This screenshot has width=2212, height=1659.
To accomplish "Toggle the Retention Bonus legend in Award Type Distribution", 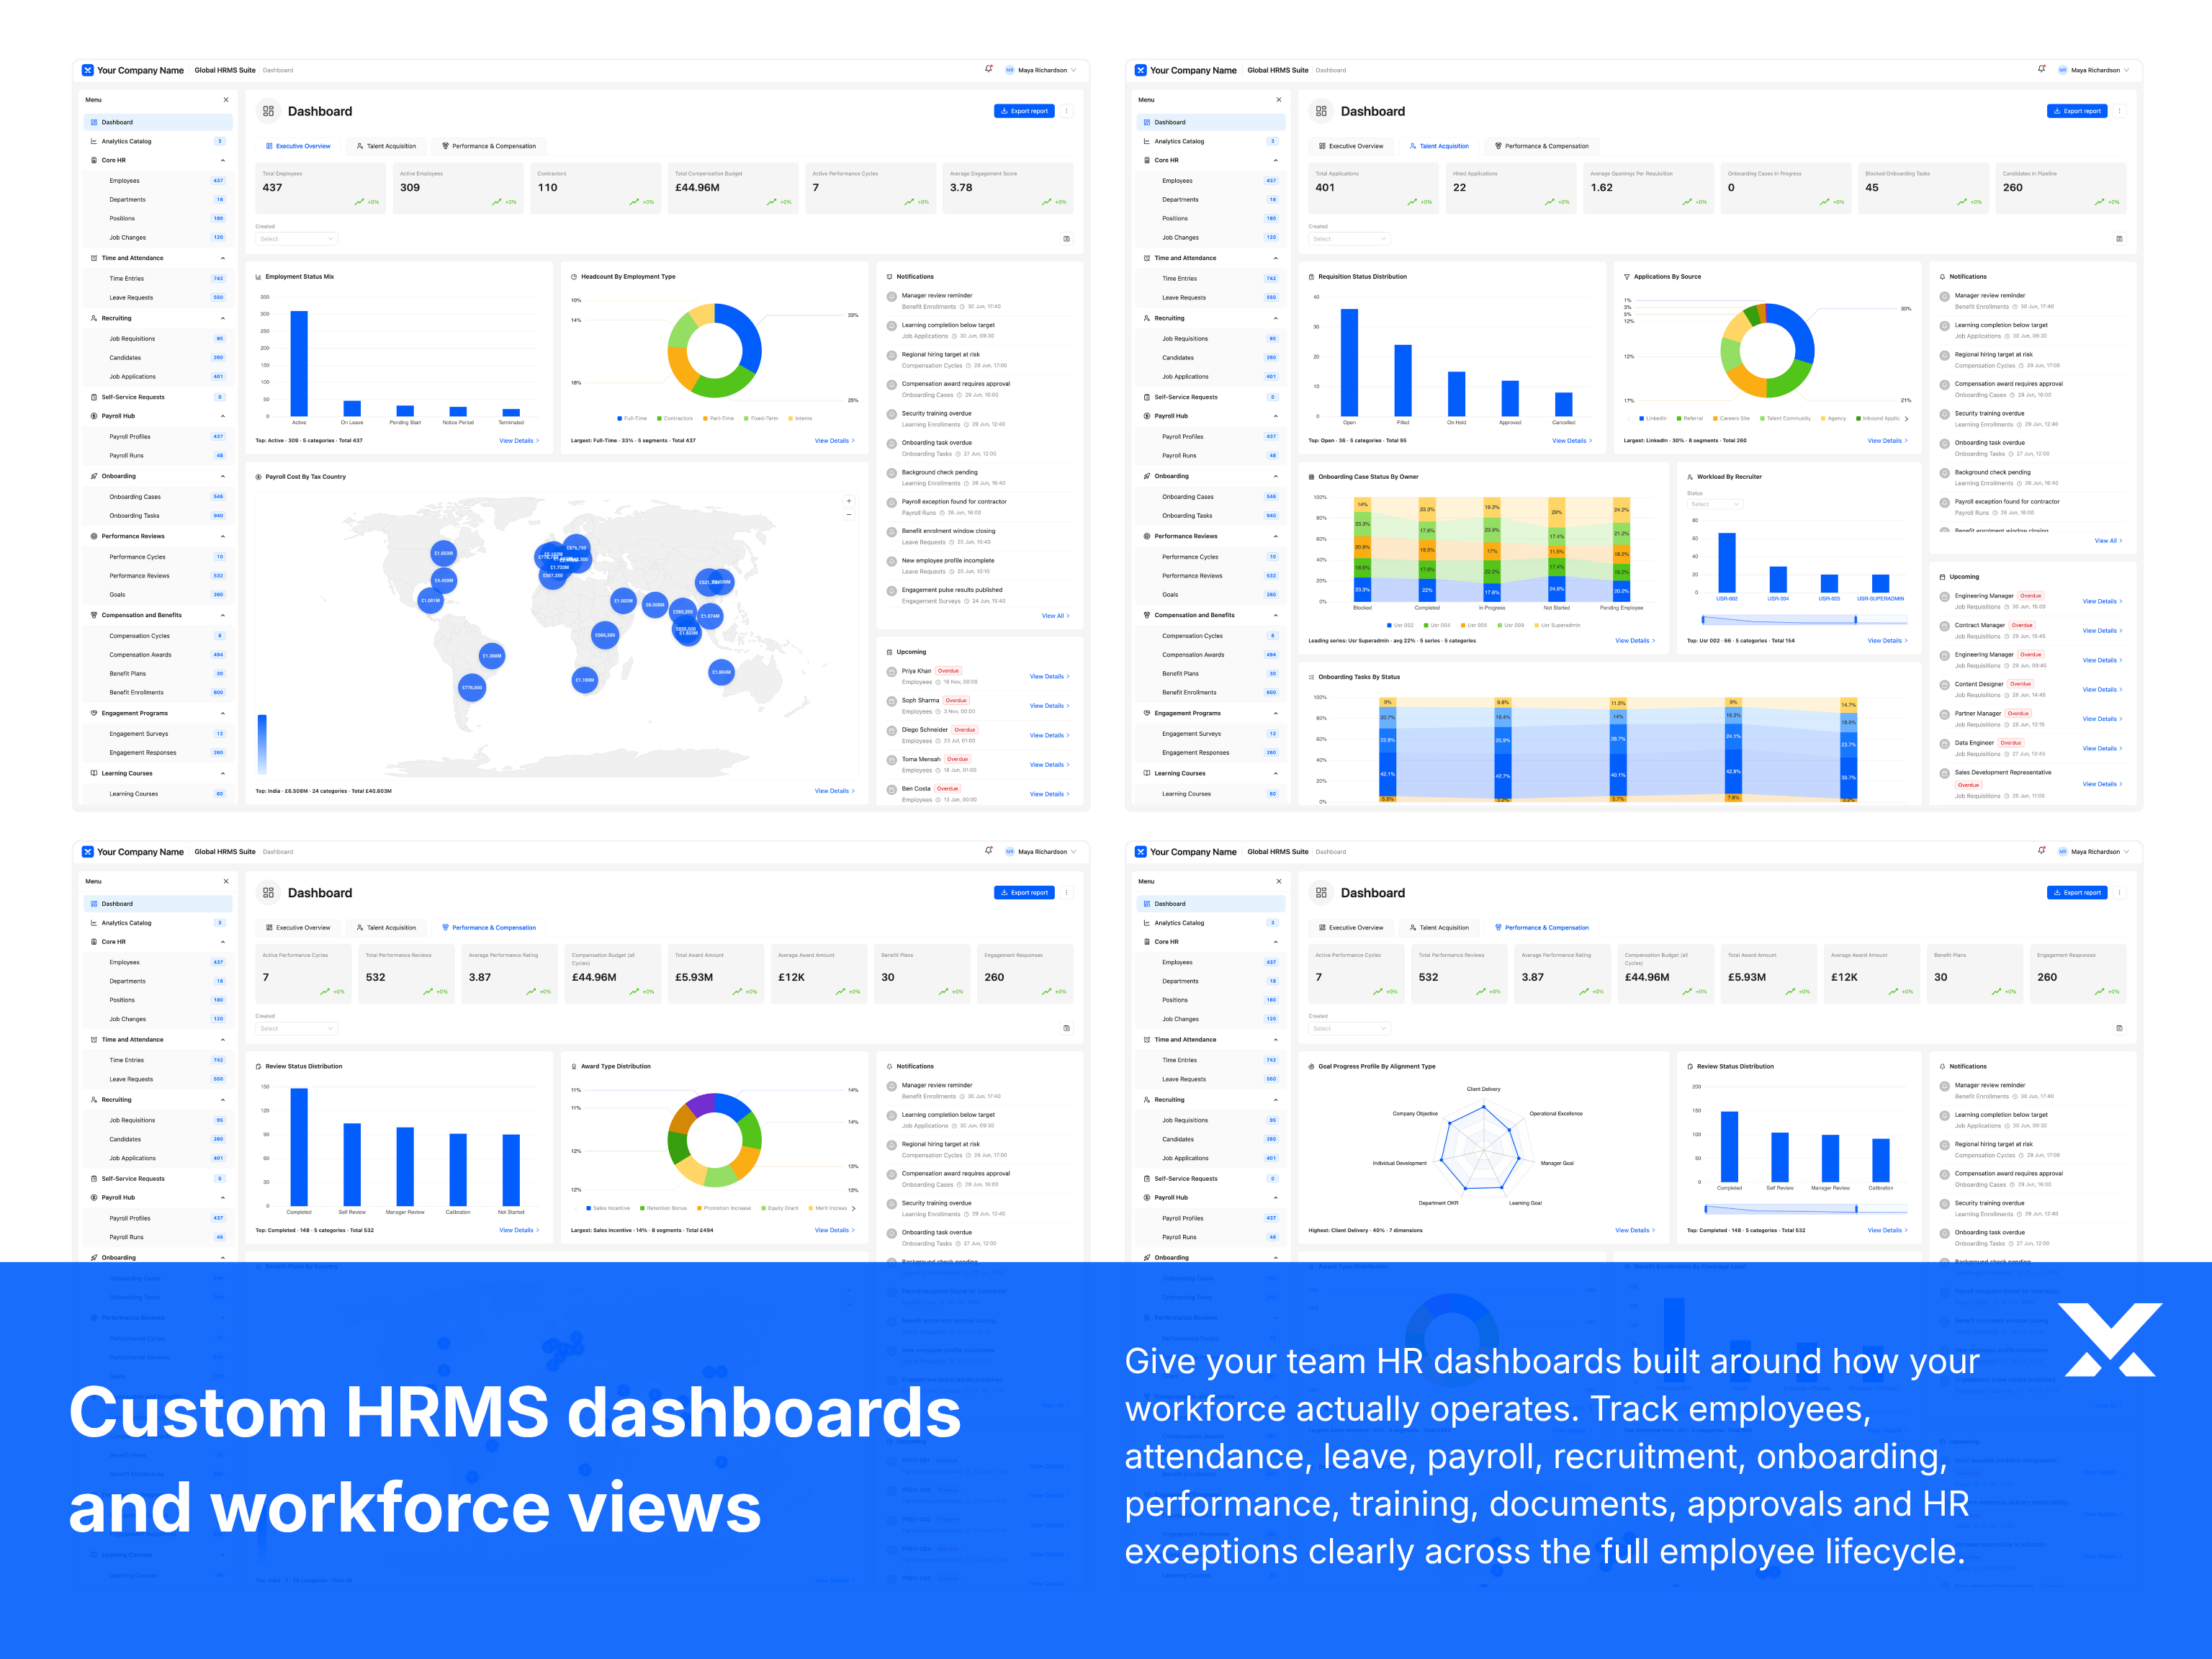I will (663, 1208).
